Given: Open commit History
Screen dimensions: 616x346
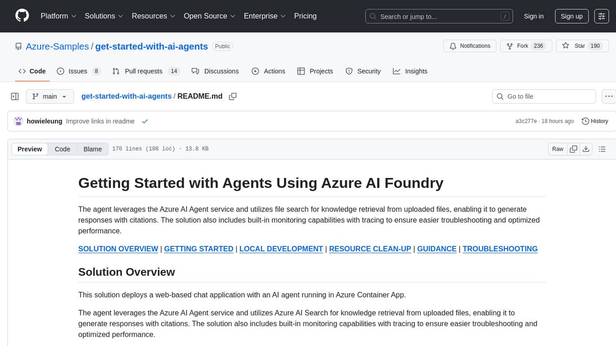Looking at the screenshot, I should (595, 121).
